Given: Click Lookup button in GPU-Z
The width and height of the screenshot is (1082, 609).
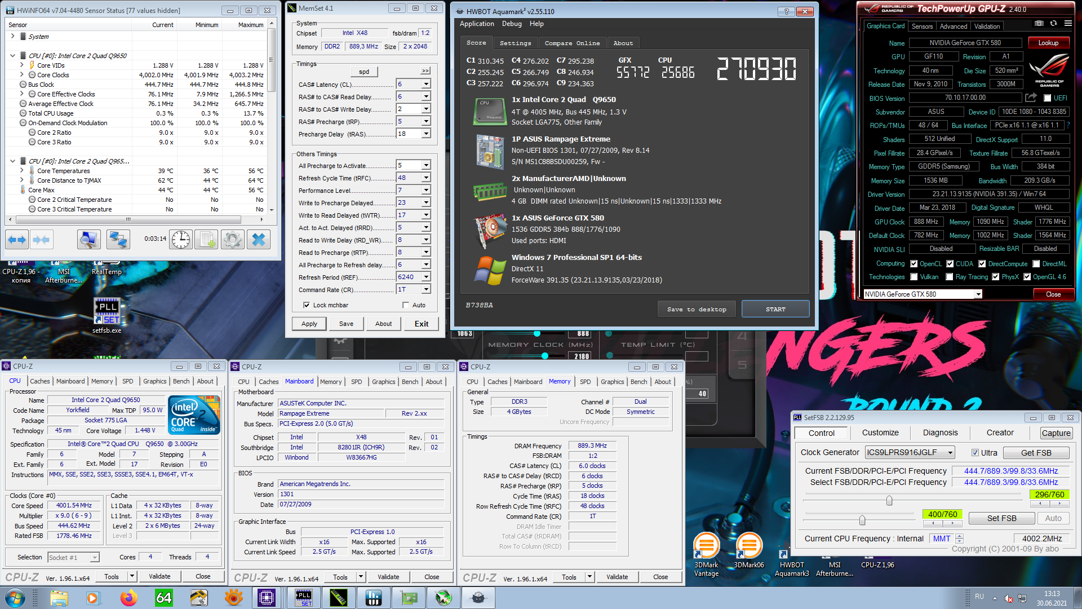Looking at the screenshot, I should (x=1048, y=43).
